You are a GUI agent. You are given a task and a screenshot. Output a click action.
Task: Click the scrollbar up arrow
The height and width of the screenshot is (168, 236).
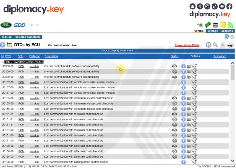pos(233,63)
